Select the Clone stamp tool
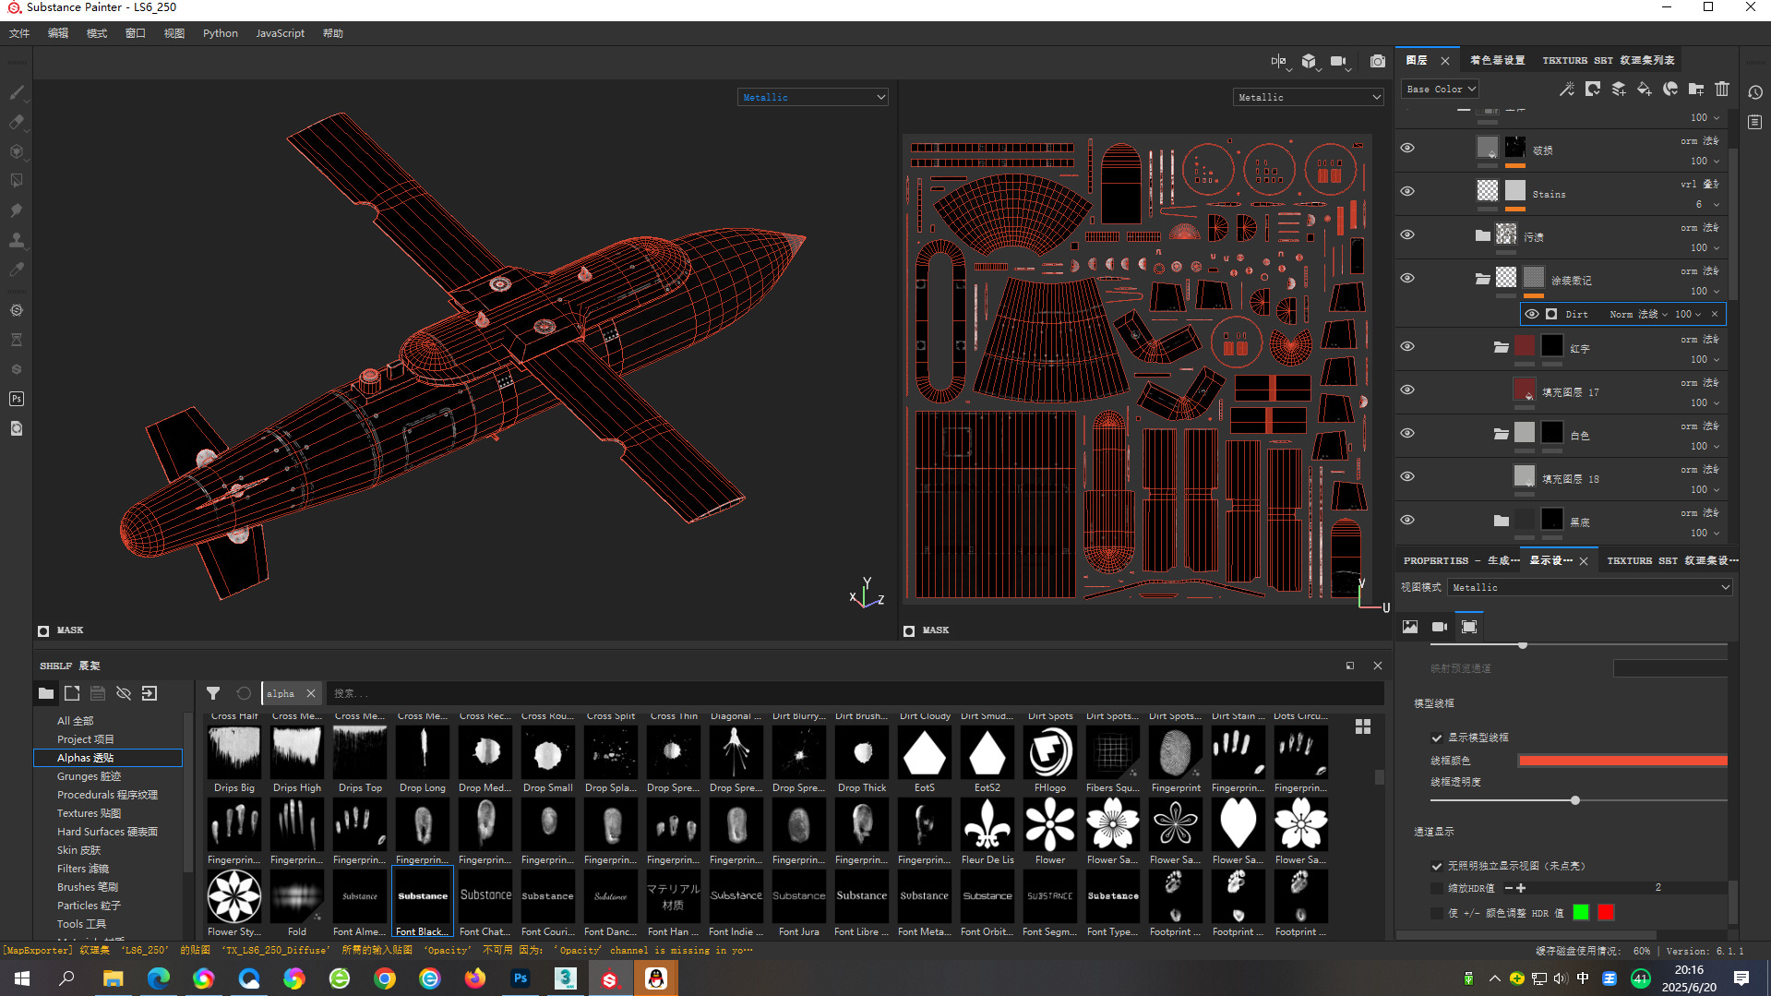The width and height of the screenshot is (1771, 996). coord(17,240)
